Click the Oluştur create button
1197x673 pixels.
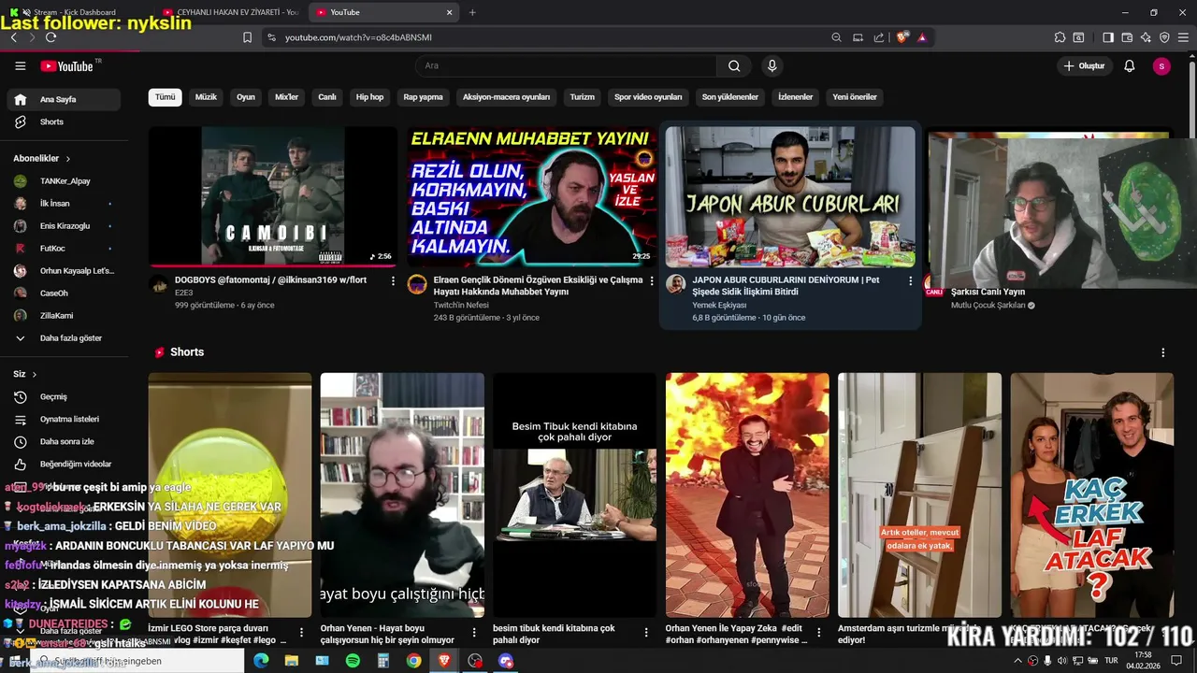[x=1085, y=66]
